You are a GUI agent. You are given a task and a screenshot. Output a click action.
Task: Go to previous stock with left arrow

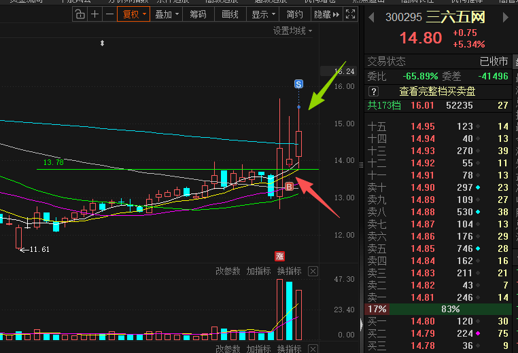[371, 17]
